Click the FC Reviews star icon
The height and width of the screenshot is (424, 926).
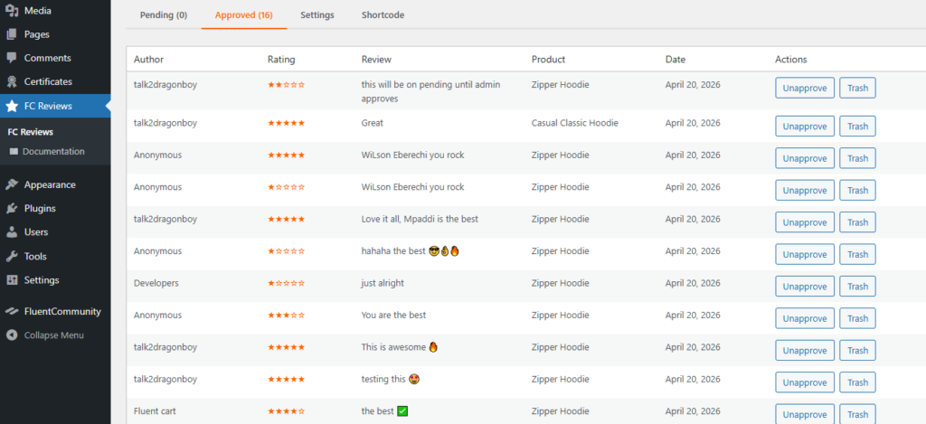click(11, 107)
